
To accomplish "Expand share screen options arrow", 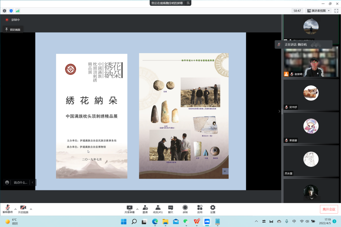I will point(137,209).
